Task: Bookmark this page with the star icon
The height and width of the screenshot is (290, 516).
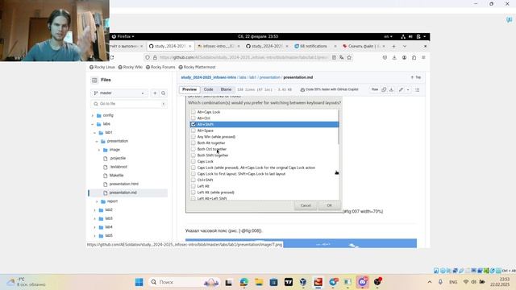Action: coord(349,57)
